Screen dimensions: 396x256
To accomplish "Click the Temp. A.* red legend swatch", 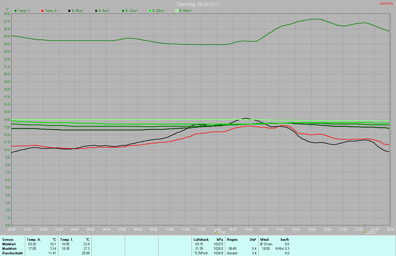I will [42, 11].
